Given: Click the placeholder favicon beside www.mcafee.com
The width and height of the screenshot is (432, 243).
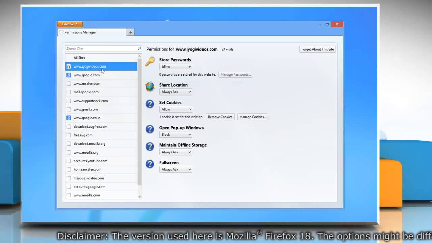Looking at the screenshot, I should click(69, 84).
